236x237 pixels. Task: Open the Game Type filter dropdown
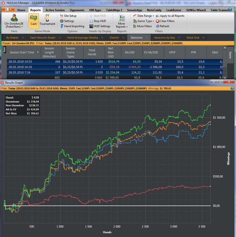[143, 21]
